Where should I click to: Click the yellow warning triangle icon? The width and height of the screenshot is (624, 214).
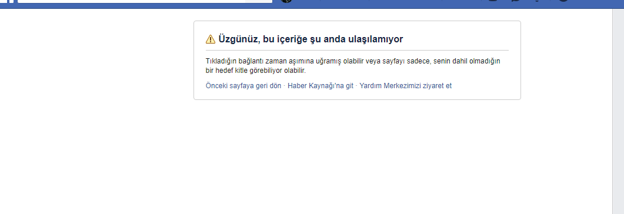click(x=211, y=39)
